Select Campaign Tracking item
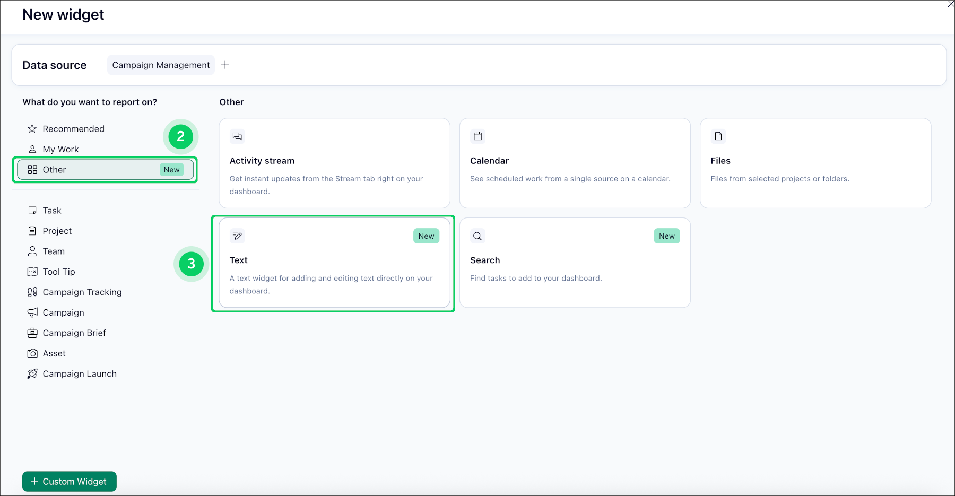This screenshot has height=496, width=955. pos(82,292)
